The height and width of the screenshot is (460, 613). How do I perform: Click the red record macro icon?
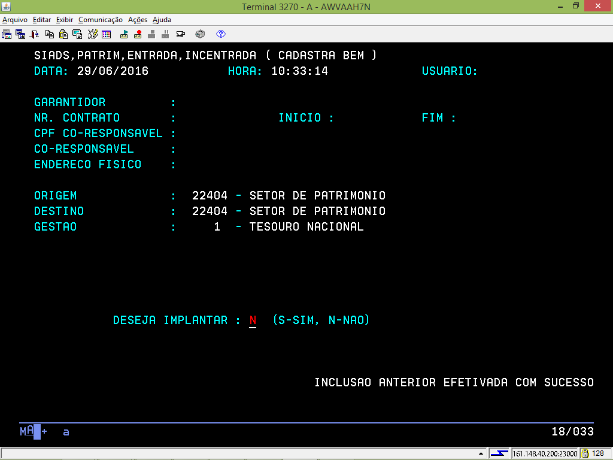(138, 34)
